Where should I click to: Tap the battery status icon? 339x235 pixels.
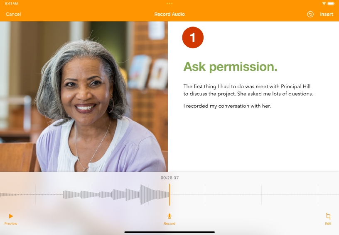click(x=331, y=3)
